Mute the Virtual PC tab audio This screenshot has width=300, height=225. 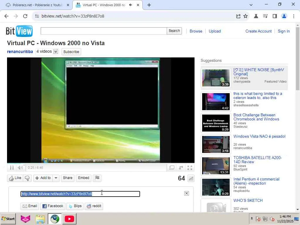(131, 5)
